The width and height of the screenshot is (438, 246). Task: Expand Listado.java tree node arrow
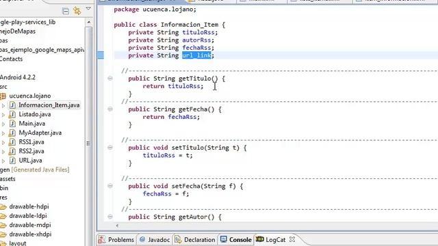(x=3, y=115)
